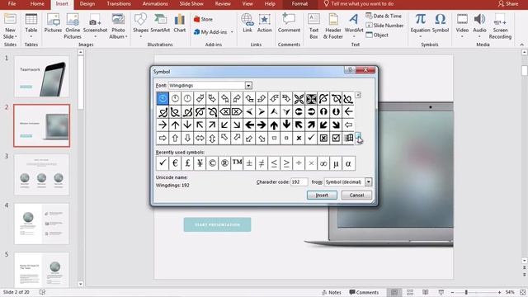The width and height of the screenshot is (528, 297).
Task: Open the Symbol command in ribbon
Action: pos(440,23)
